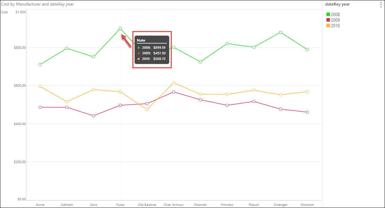The width and height of the screenshot is (385, 208).
Task: Select the 2010 Old Balance data point
Action: pos(147,109)
